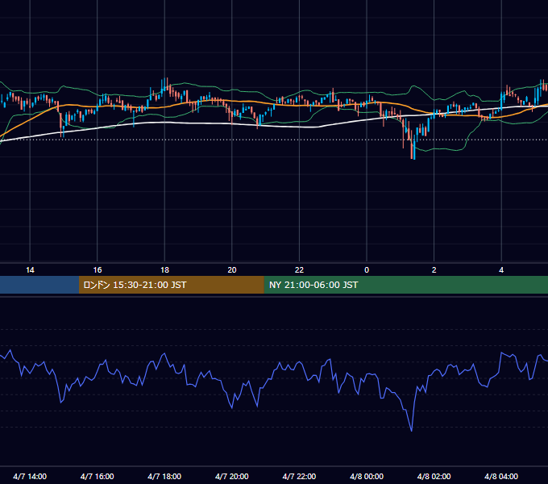Viewport: 548px width, 484px height.
Task: Select the 4/7 20:00 timestamp below the oscillator
Action: [x=232, y=476]
